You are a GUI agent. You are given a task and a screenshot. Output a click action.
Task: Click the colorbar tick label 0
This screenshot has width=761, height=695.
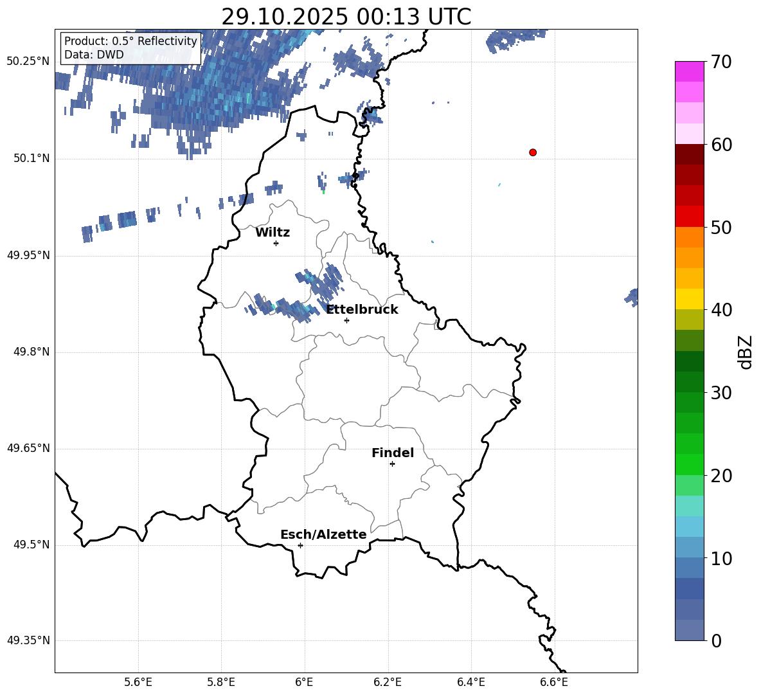[x=717, y=641]
